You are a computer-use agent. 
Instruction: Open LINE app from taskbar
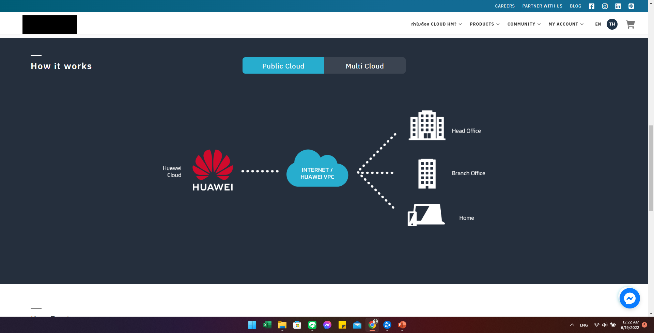click(312, 325)
